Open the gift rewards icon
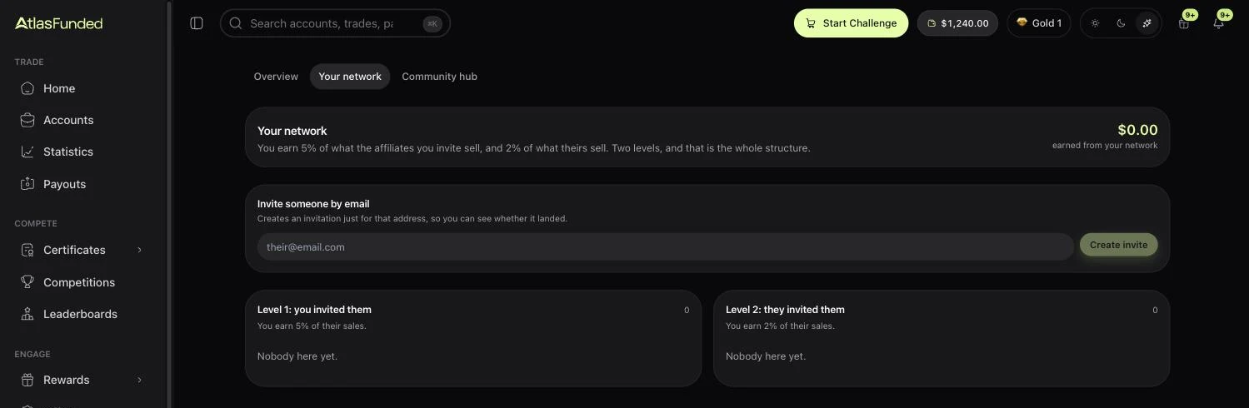1249x408 pixels. [x=1184, y=23]
